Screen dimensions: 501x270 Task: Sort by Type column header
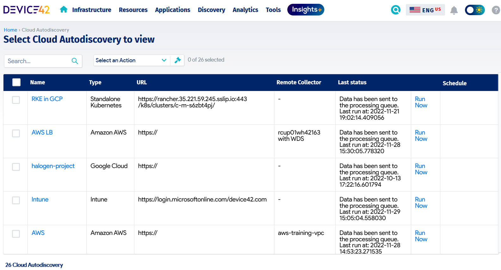95,82
